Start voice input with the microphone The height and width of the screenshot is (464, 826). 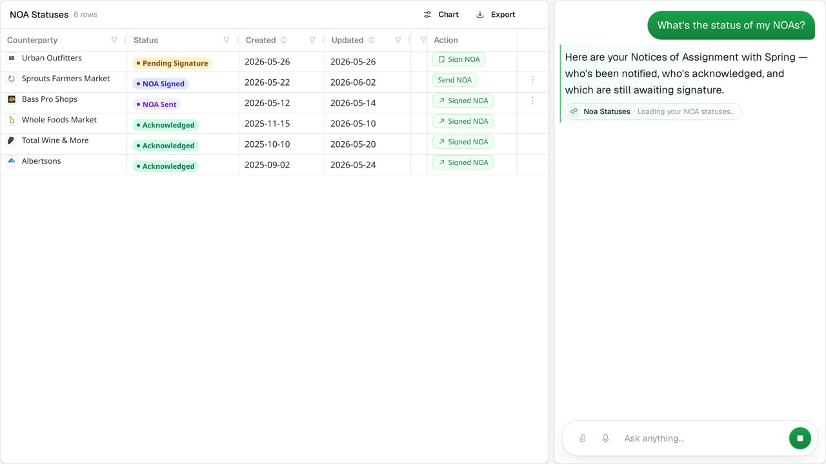point(605,438)
